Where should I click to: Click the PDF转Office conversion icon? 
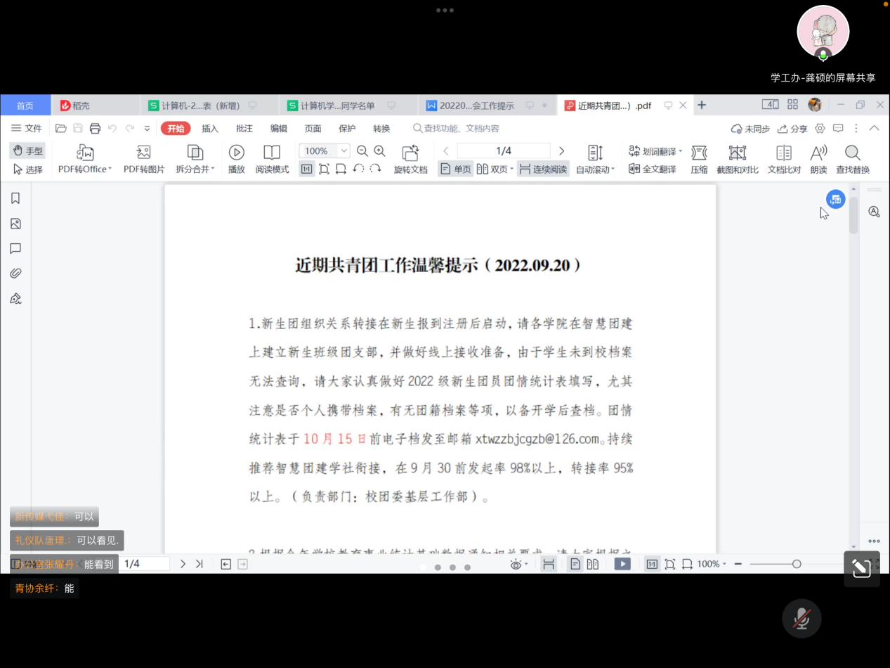click(x=85, y=153)
